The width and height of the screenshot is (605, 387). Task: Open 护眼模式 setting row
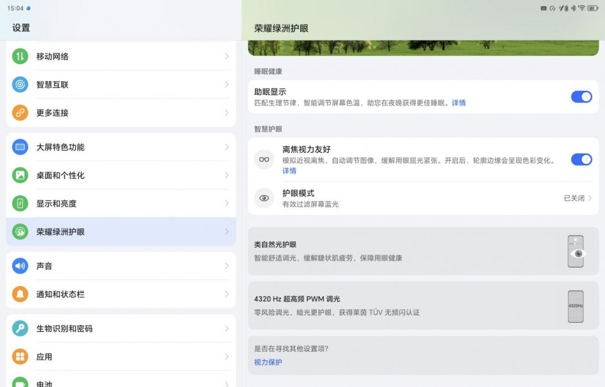pyautogui.click(x=424, y=198)
